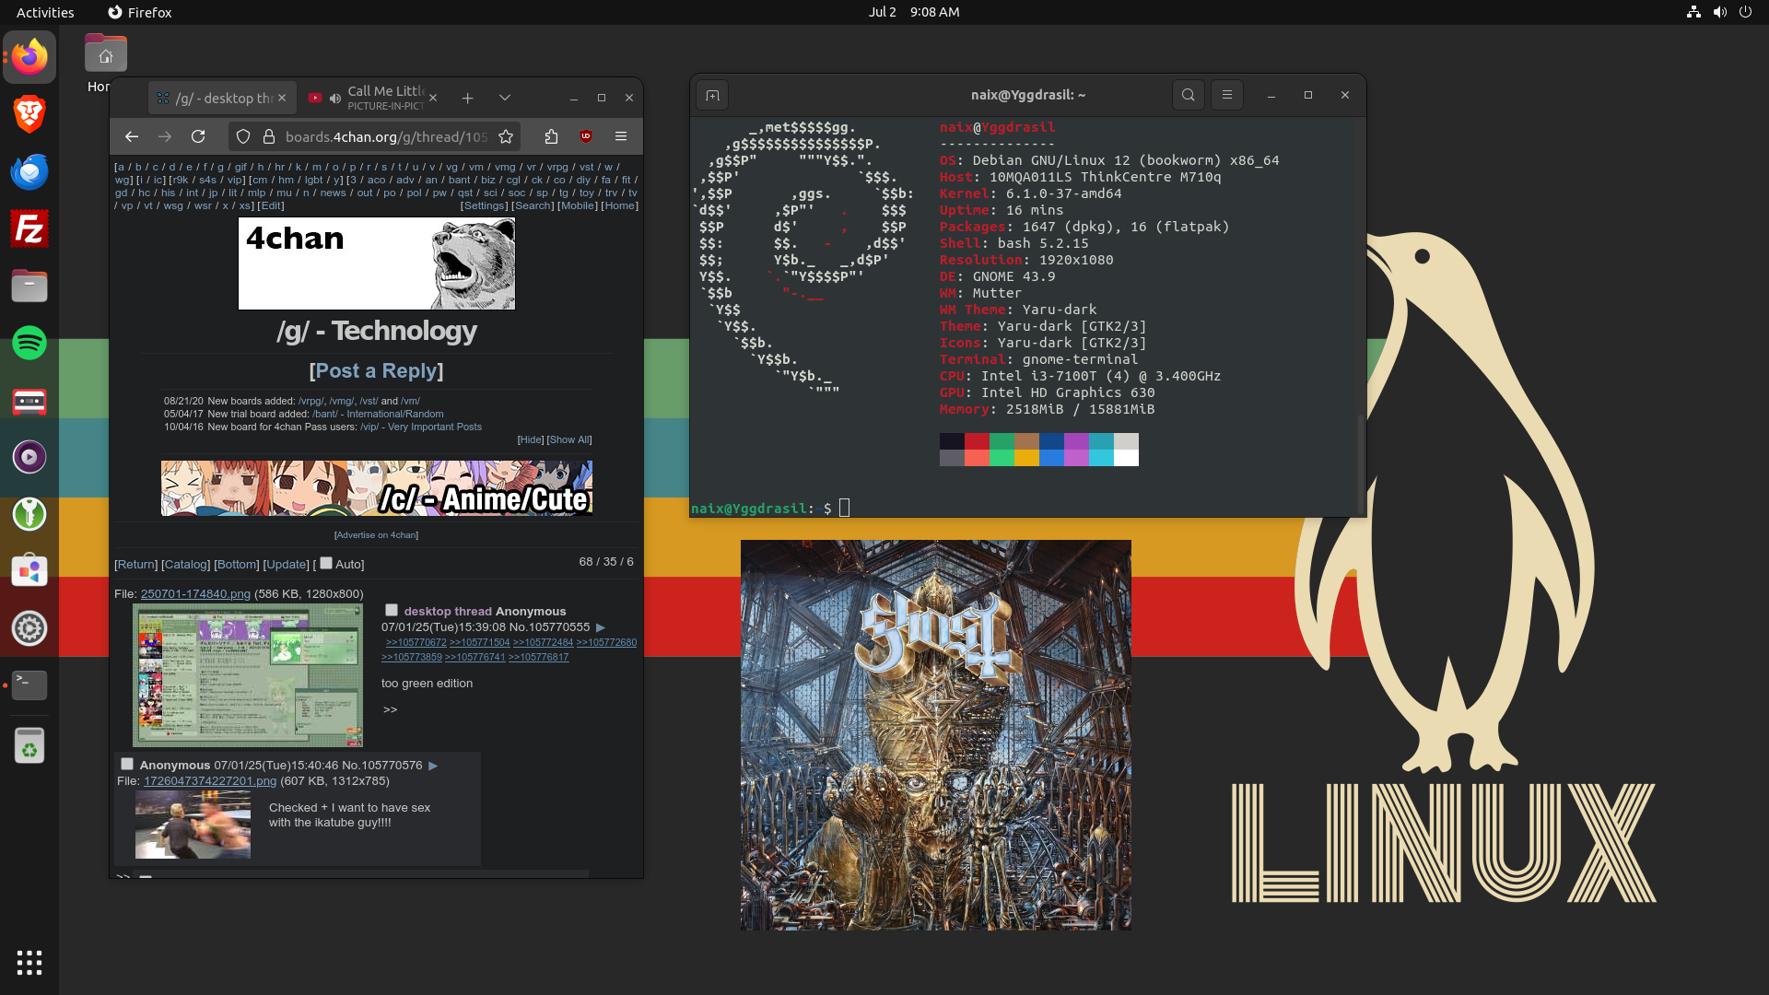Click Advertise on 4chan link

376,534
